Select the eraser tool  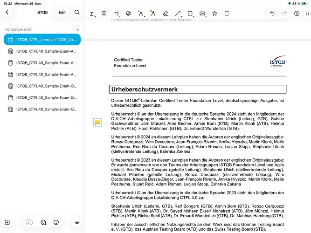point(165,14)
